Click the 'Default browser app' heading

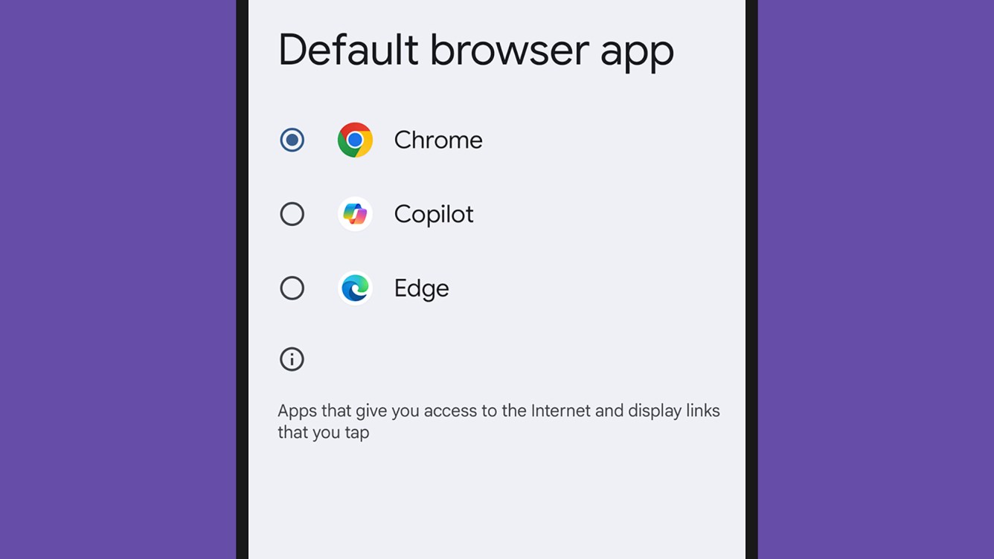pos(476,50)
